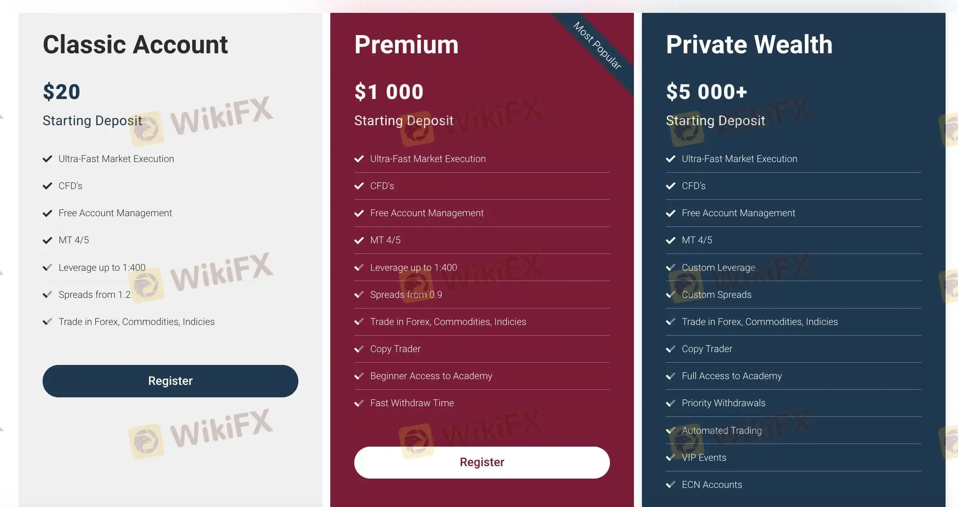Click the checkmark icon next to Copy Trader Premium
The width and height of the screenshot is (958, 507).
359,348
